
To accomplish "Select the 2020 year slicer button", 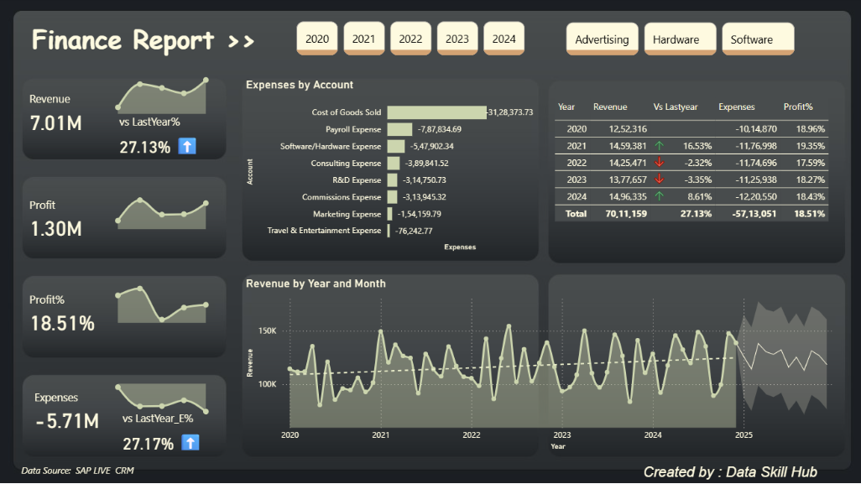I will (317, 39).
